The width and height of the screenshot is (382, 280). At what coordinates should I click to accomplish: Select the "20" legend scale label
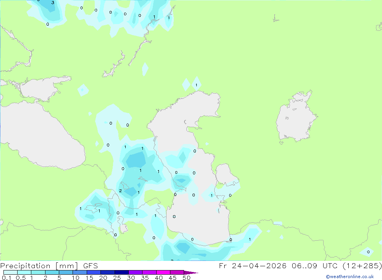coord(103,278)
